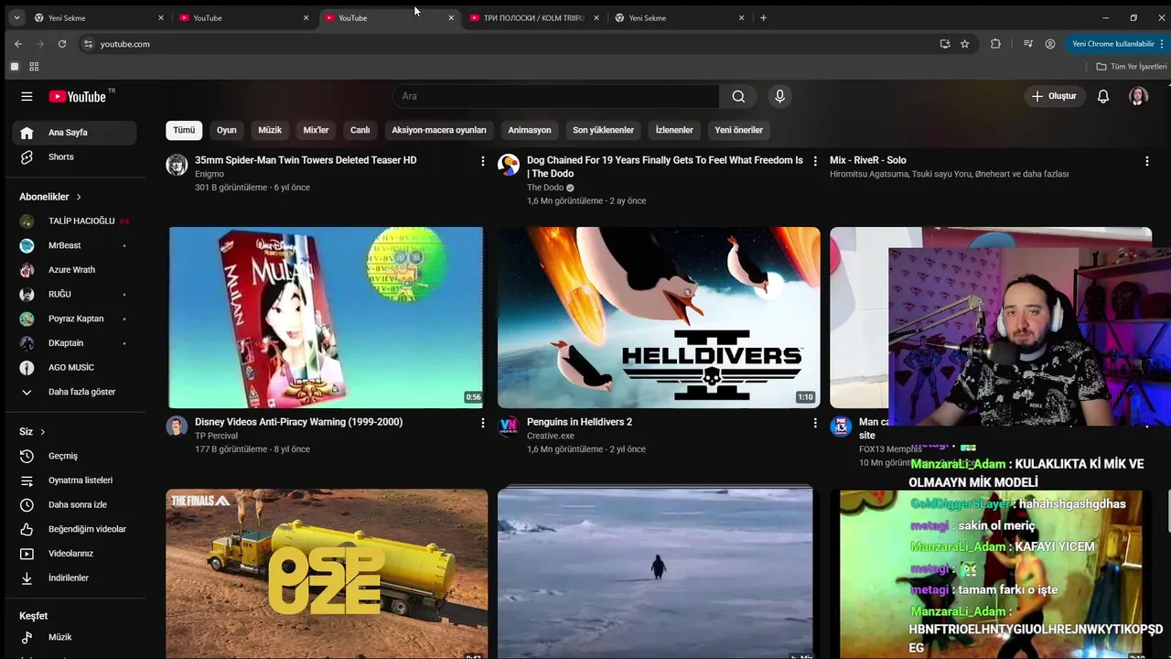The height and width of the screenshot is (659, 1171).
Task: Open the account avatar menu
Action: [x=1138, y=96]
